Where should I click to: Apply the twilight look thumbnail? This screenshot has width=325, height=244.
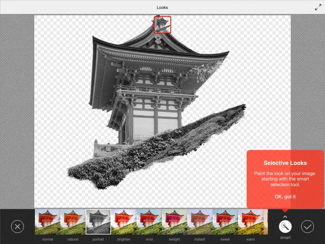point(174,222)
